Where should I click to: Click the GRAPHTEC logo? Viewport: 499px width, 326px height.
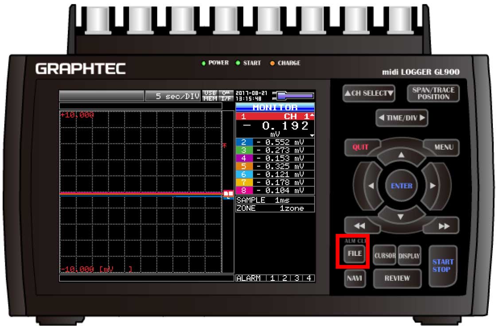coord(81,69)
